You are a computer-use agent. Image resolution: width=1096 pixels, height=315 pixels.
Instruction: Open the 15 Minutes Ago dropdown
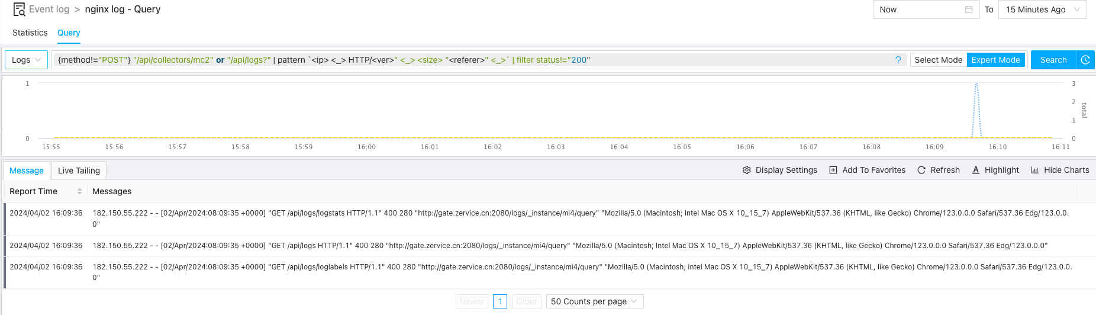(1042, 9)
